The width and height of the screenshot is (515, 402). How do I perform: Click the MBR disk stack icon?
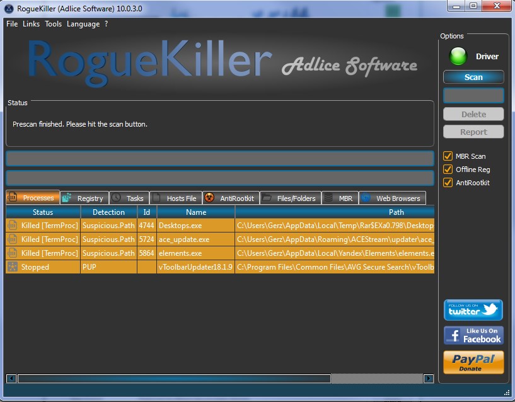tap(328, 198)
